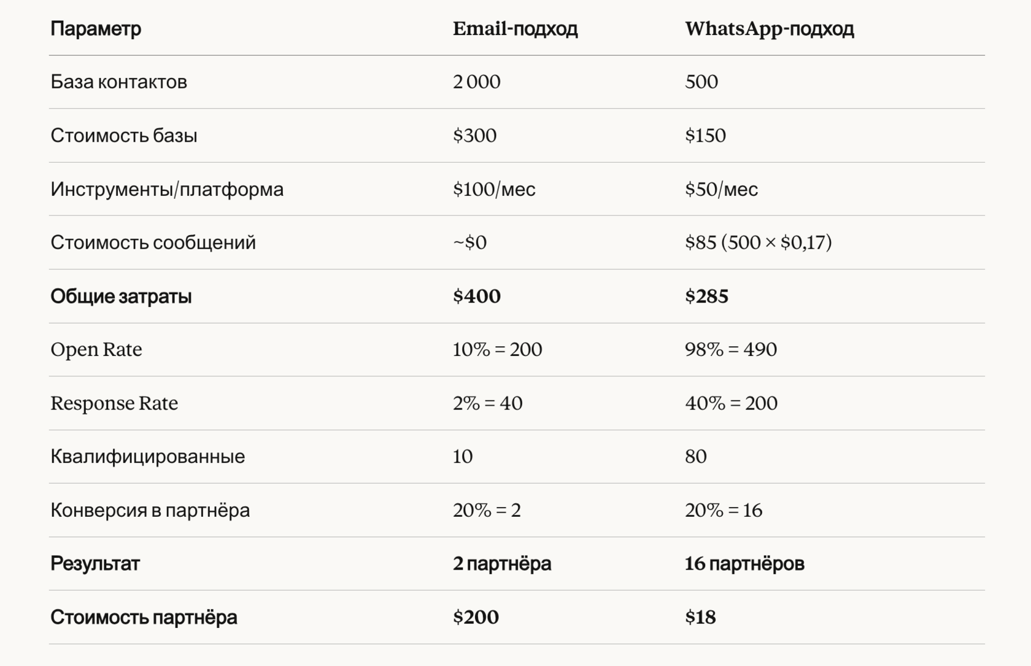
Task: Select the Общие затраты bold row label
Action: click(121, 296)
